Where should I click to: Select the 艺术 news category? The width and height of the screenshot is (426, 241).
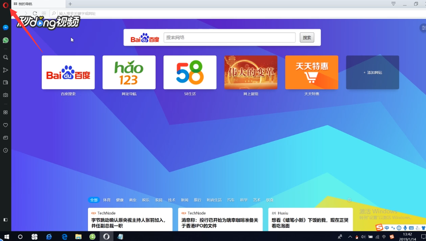point(257,200)
